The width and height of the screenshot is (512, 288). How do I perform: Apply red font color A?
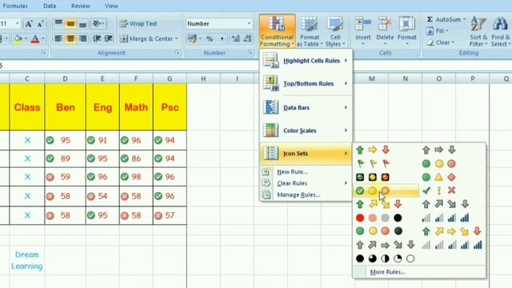coord(35,39)
